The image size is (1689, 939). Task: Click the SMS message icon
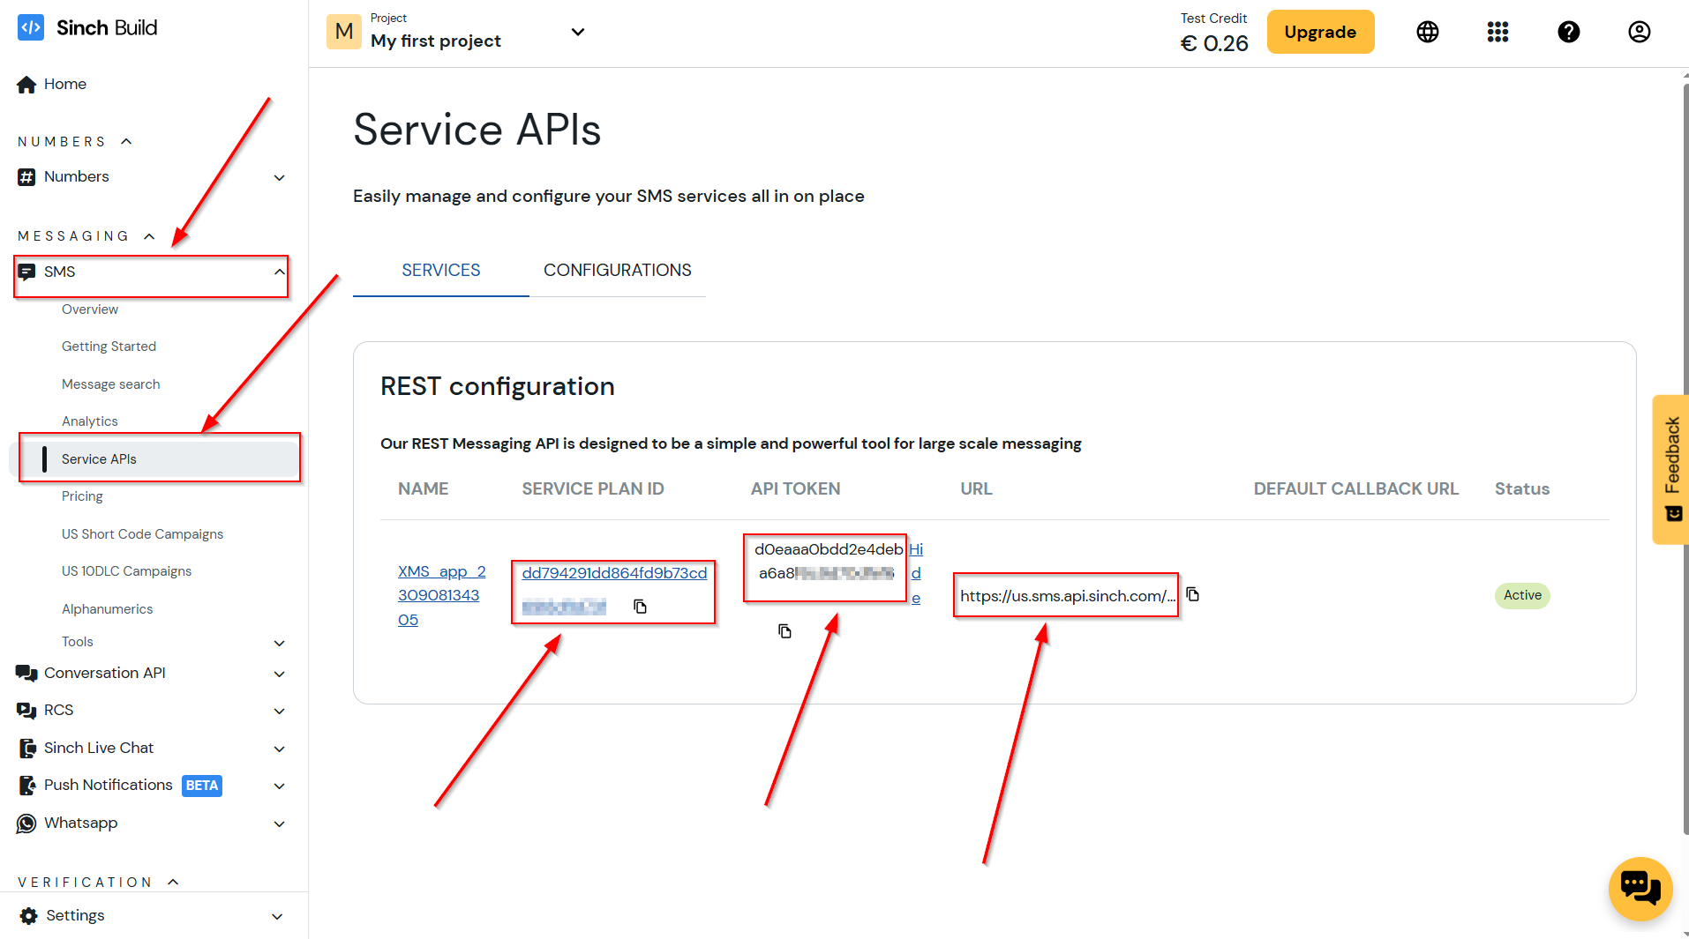click(26, 272)
